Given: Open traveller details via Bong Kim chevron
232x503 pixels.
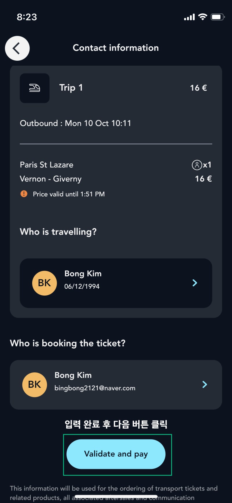Looking at the screenshot, I should point(195,283).
